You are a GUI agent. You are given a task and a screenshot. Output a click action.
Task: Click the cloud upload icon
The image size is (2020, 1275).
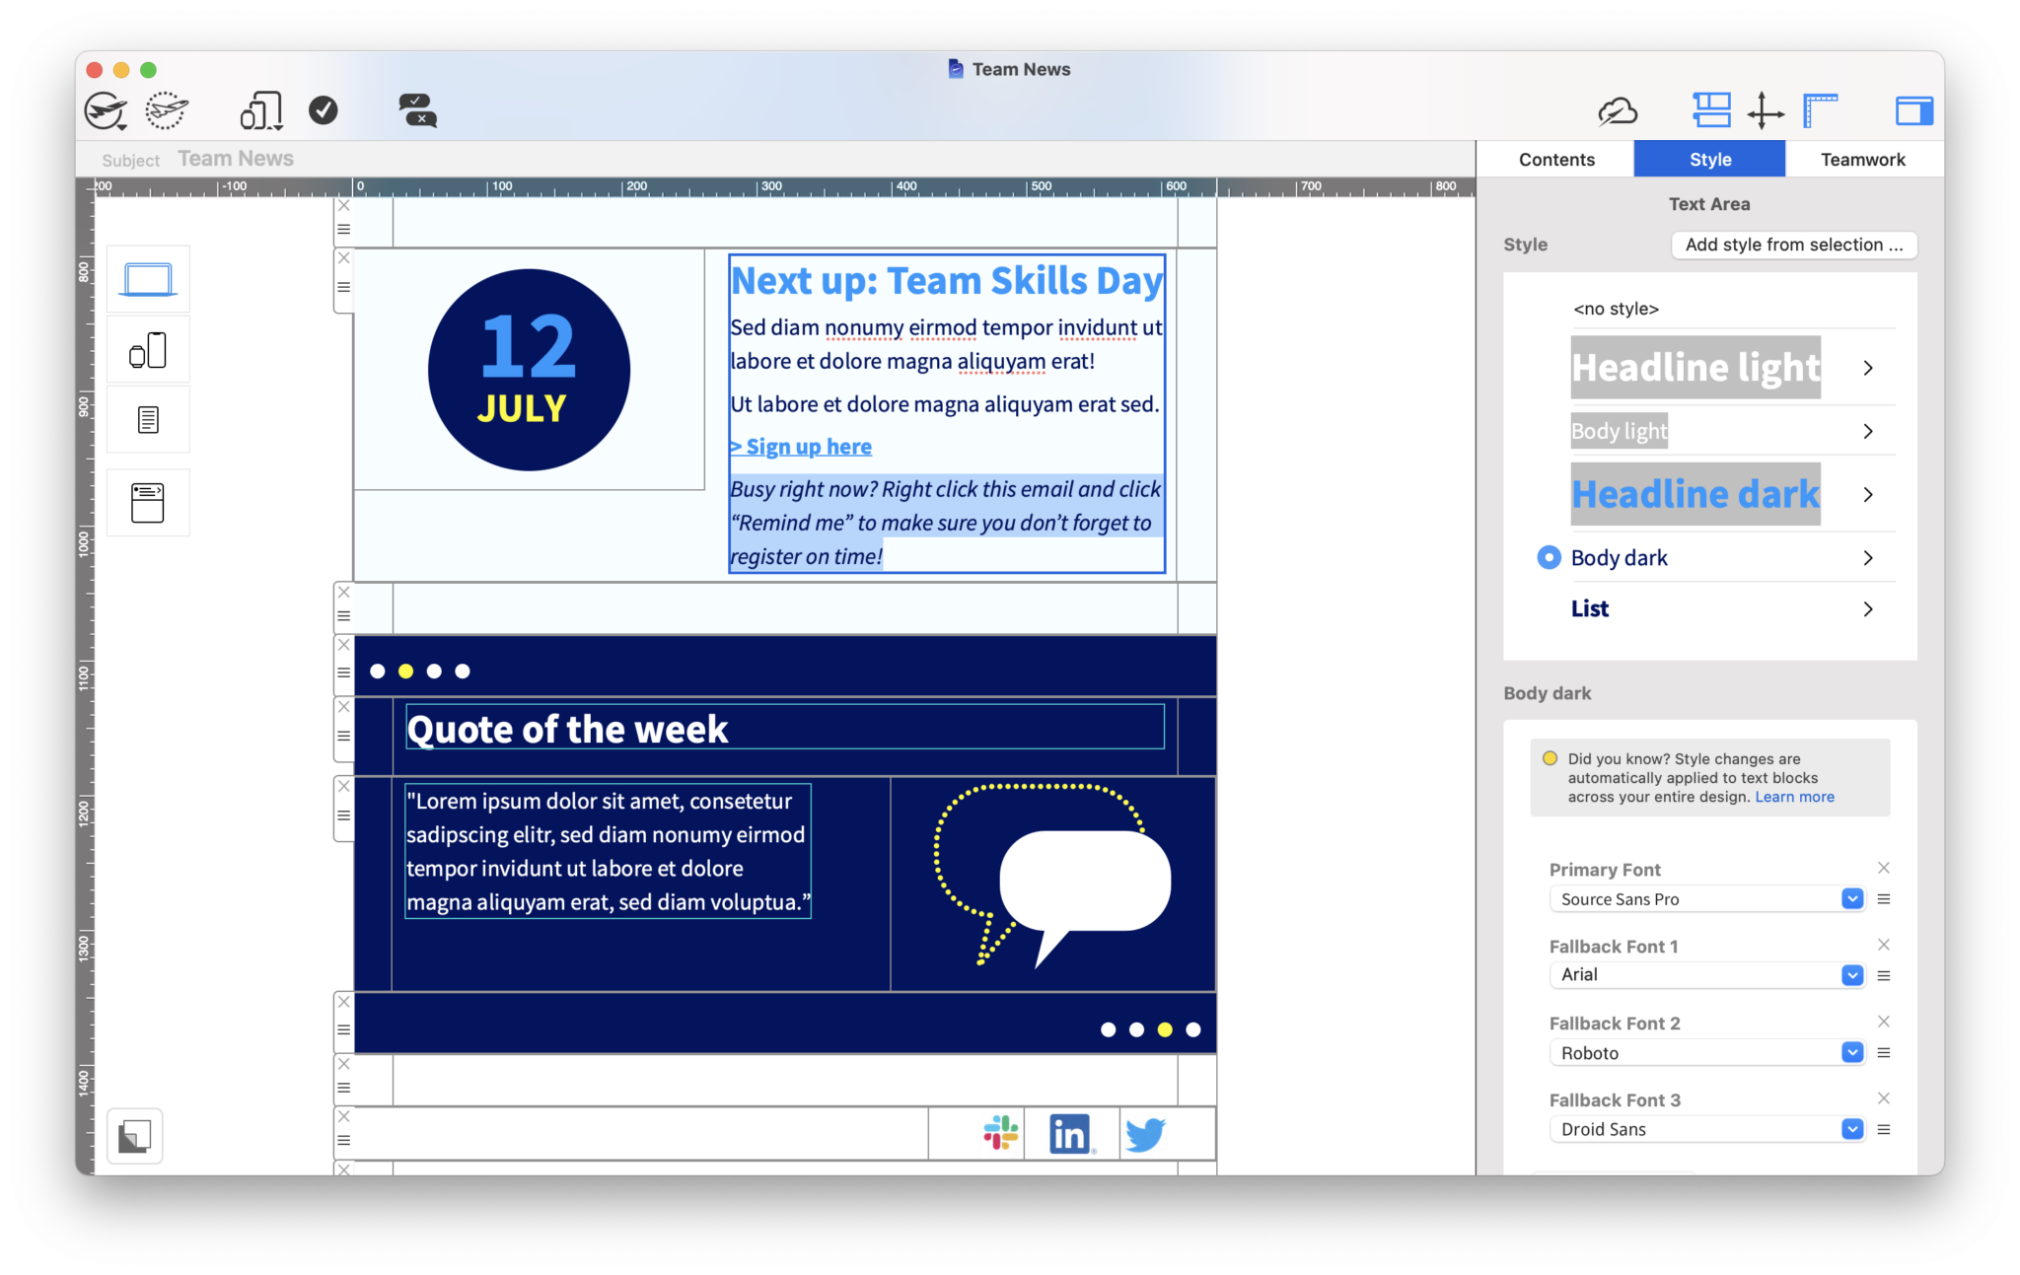coord(1616,111)
